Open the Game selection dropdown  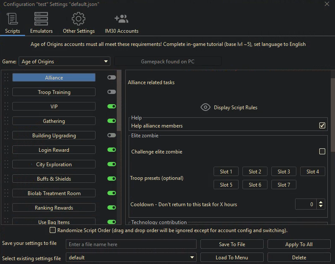[65, 62]
